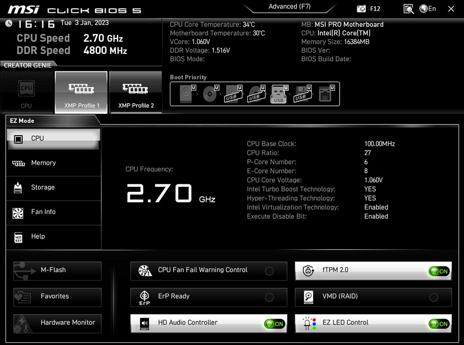Click the F12 screenshot camera icon
This screenshot has width=464, height=345.
361,9
